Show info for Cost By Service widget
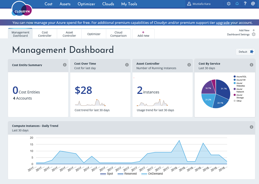 252,65
